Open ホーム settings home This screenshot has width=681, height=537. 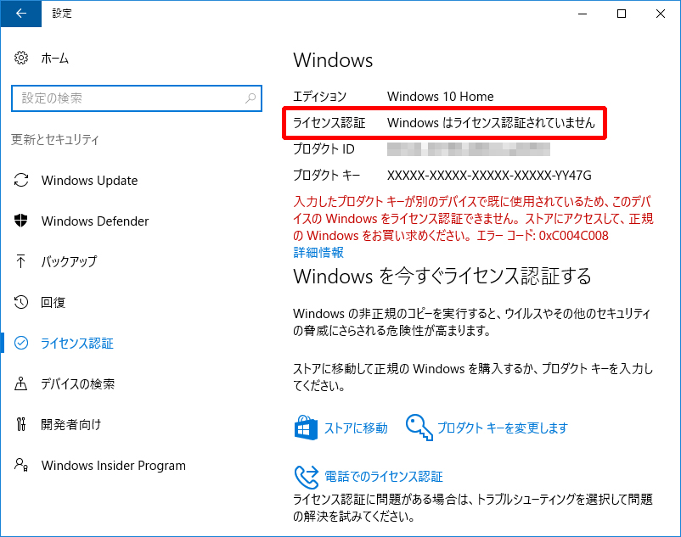pyautogui.click(x=54, y=59)
